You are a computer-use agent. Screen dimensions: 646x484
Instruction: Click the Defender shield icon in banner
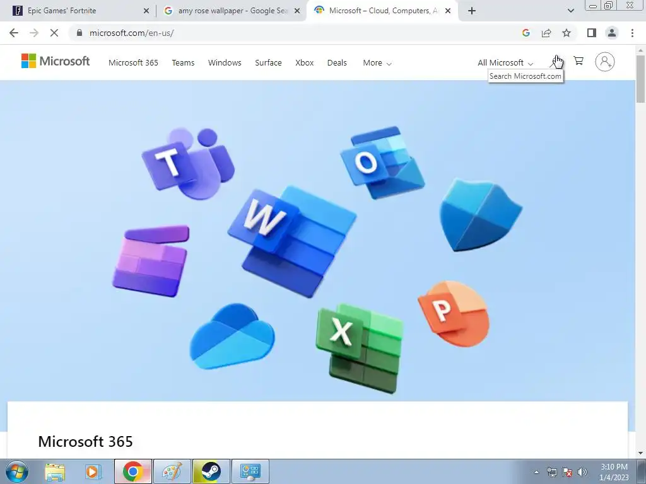click(480, 215)
